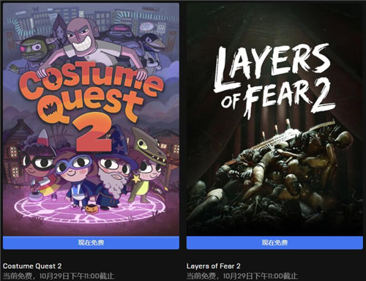
Task: Open the Costume Quest 2 title link
Action: [32, 266]
